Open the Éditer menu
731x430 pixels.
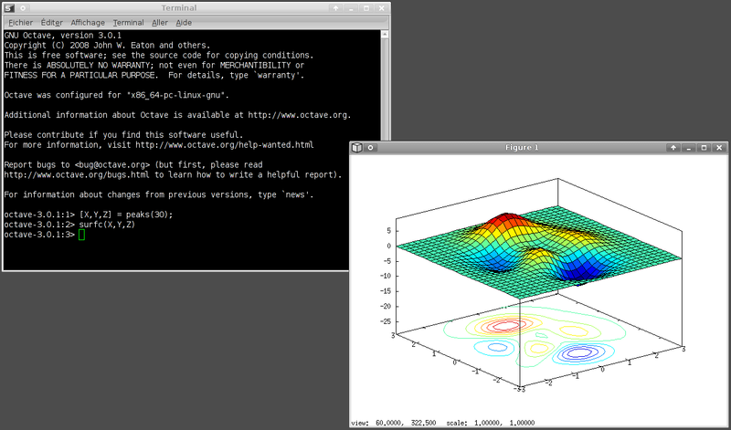(54, 22)
